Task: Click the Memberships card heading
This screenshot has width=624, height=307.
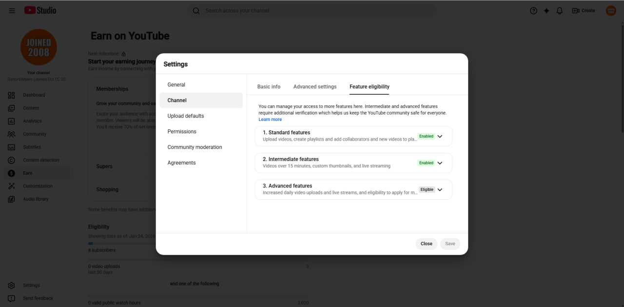Action: (x=112, y=89)
